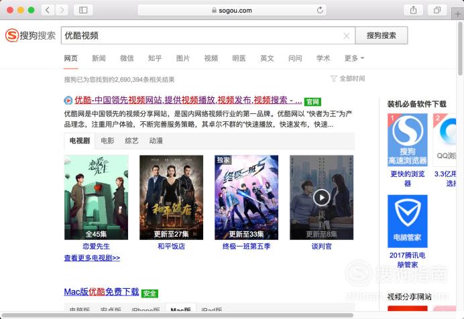Image resolution: width=464 pixels, height=319 pixels.
Task: Open 查看更多电视剧>> link
Action: point(92,258)
